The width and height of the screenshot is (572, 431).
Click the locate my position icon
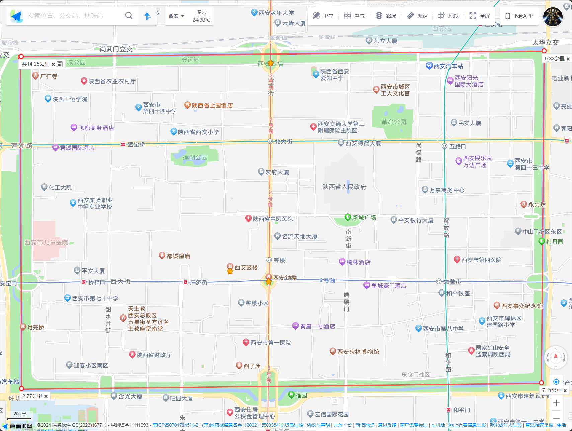click(556, 382)
